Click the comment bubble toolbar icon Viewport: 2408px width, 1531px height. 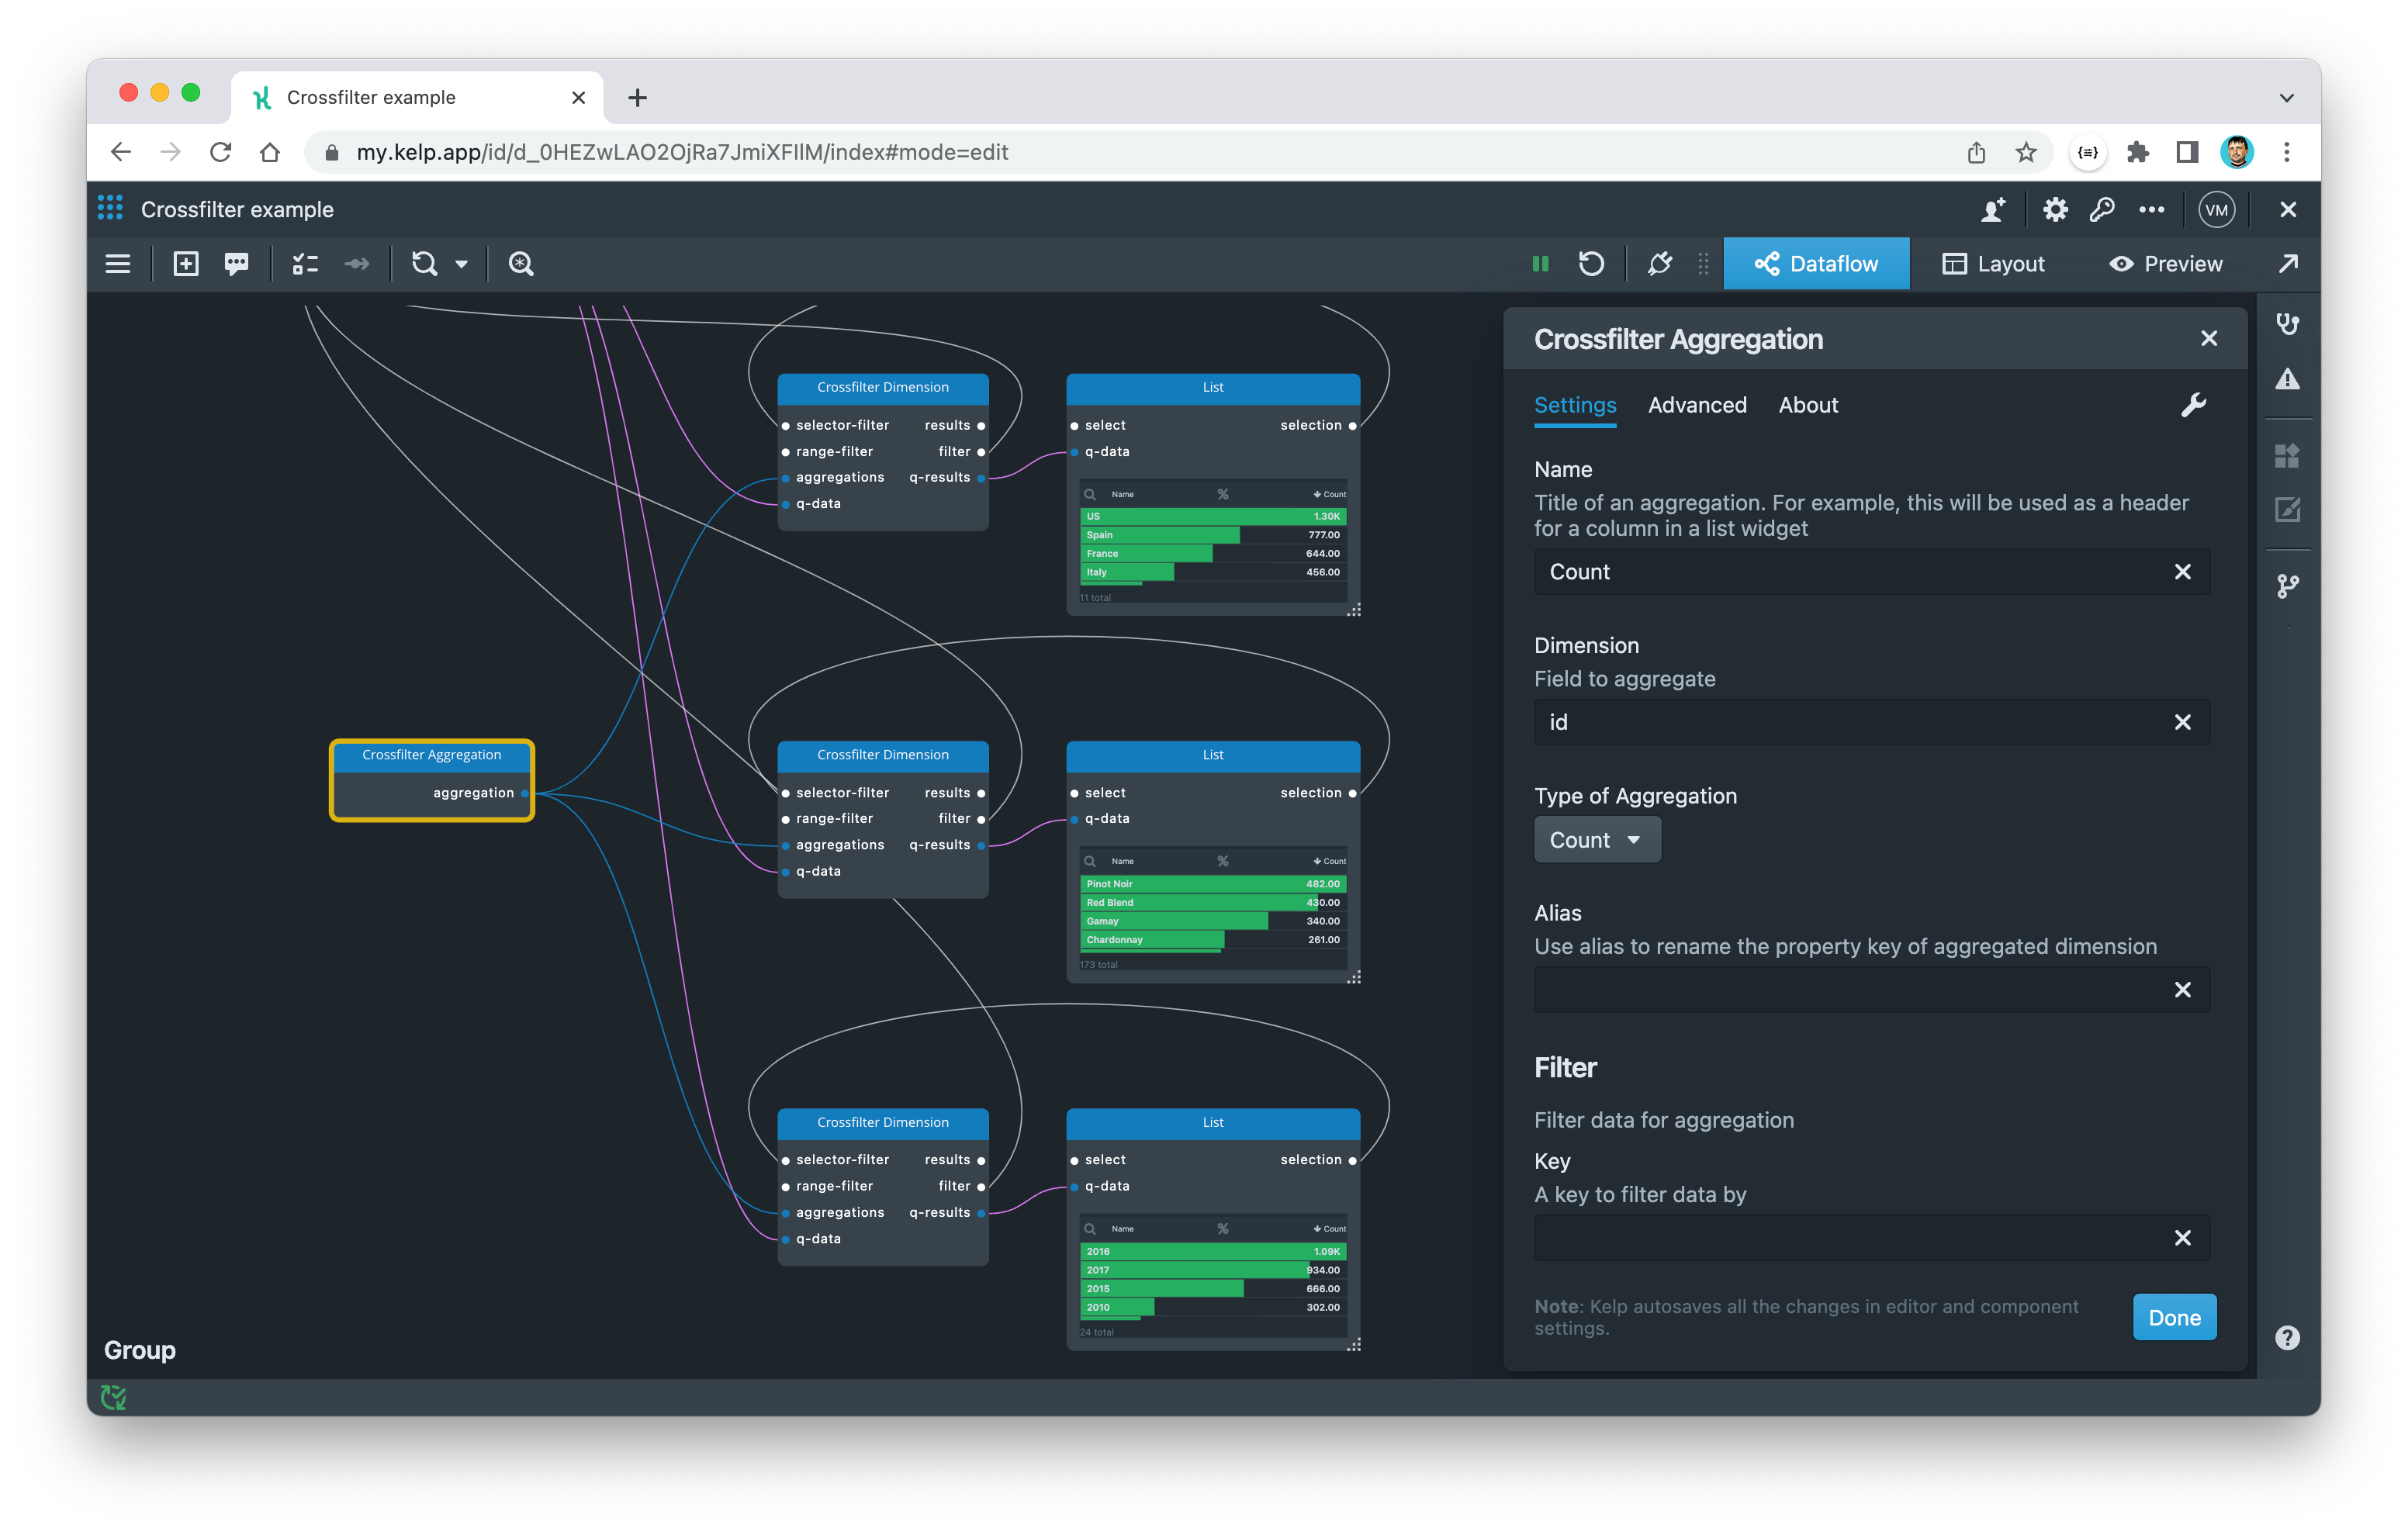coord(236,264)
